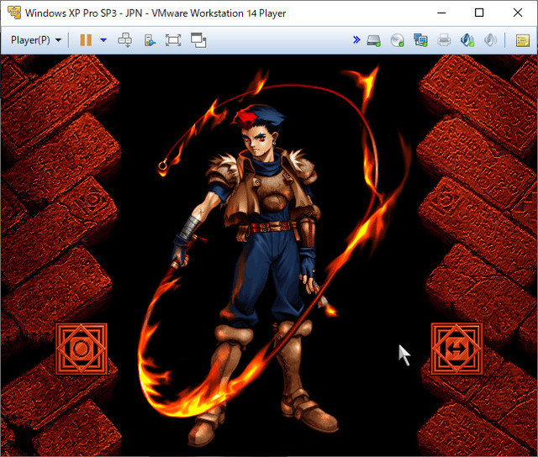Click the arrow back emblem in game
The width and height of the screenshot is (538, 457).
456,349
